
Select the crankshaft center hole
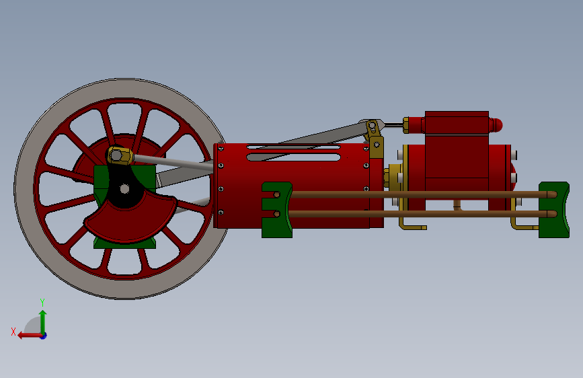click(x=124, y=189)
